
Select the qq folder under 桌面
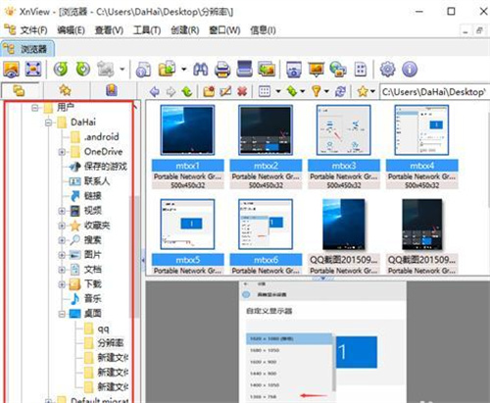tap(96, 328)
